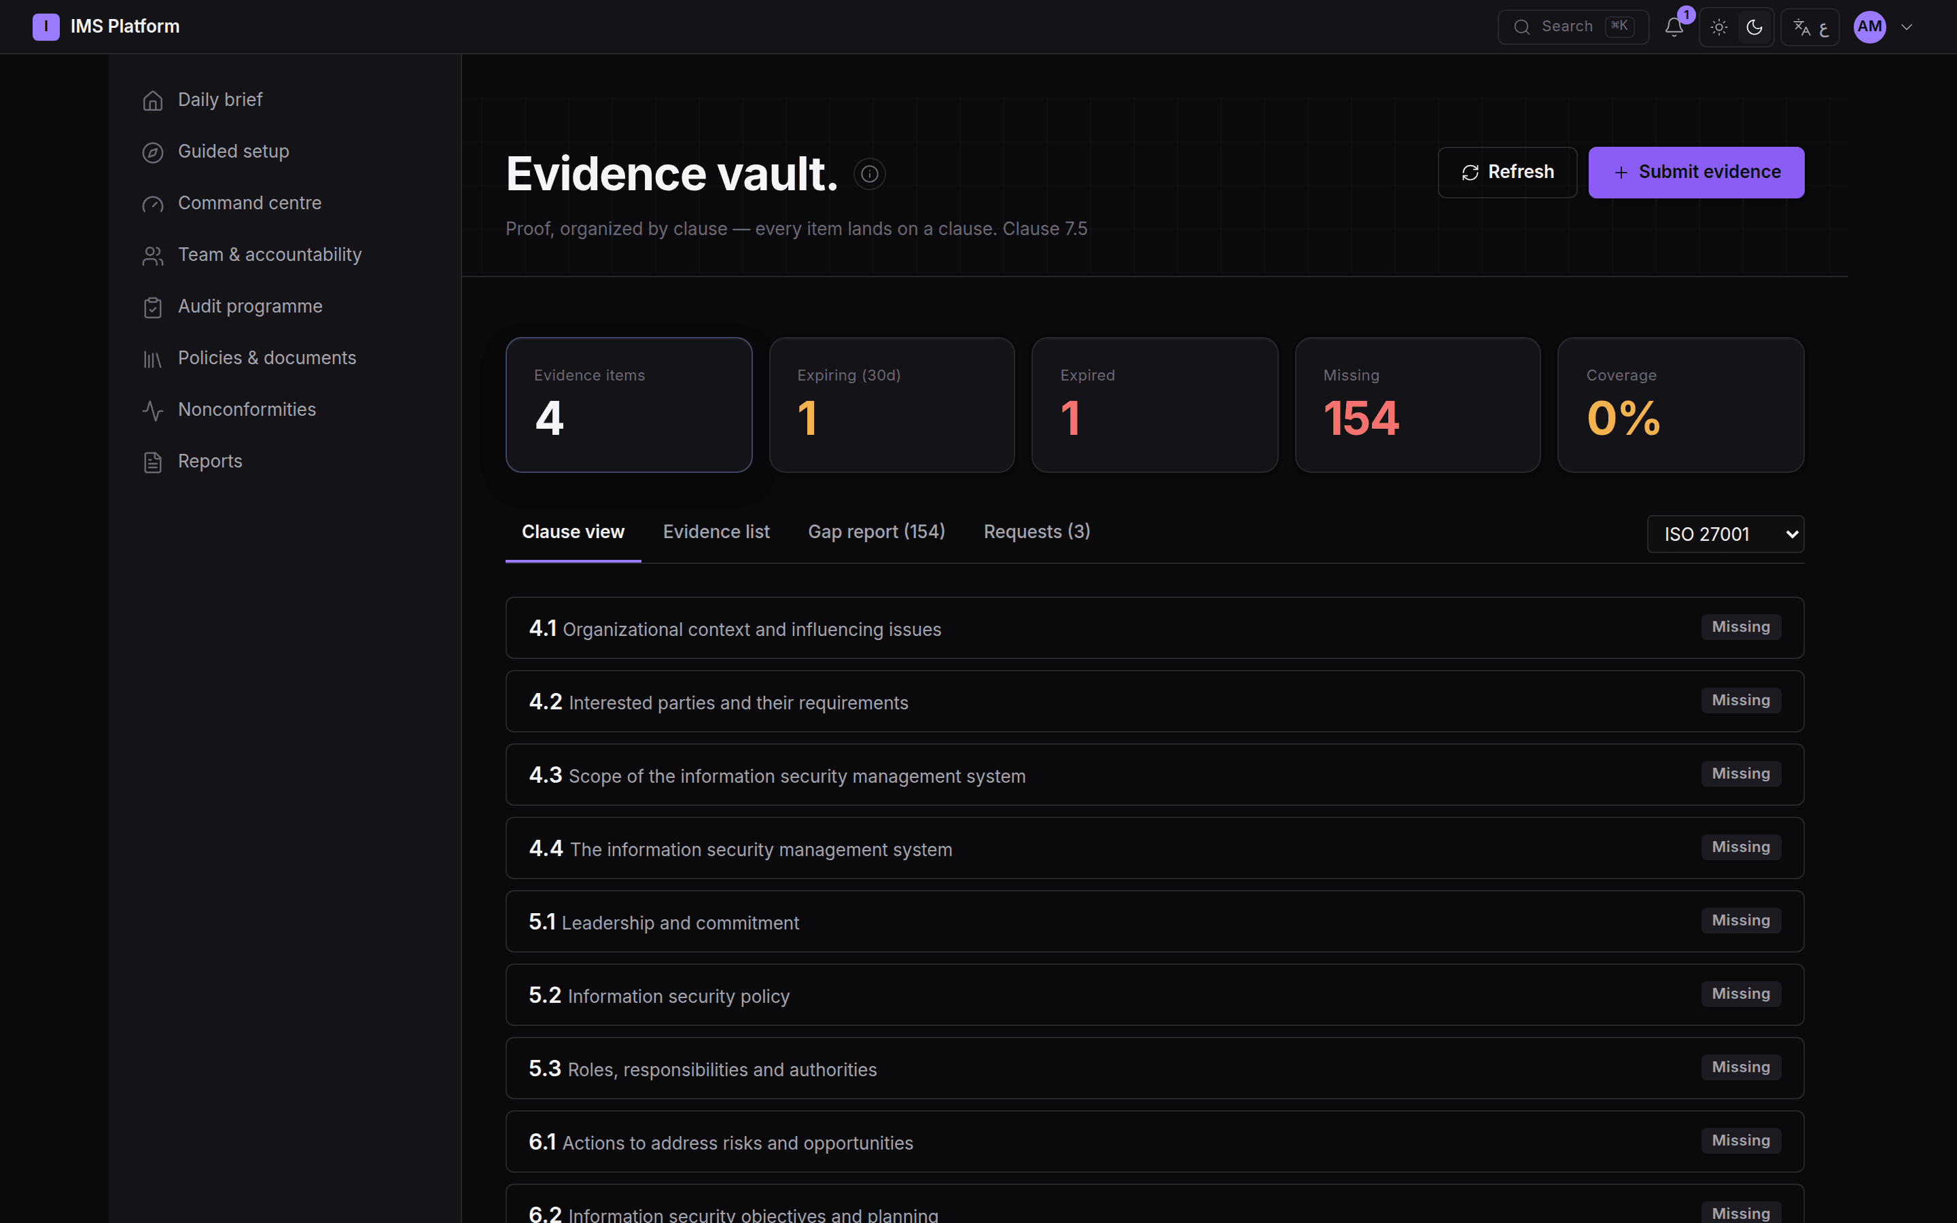Open the AM user avatar
The image size is (1957, 1223).
click(x=1869, y=26)
